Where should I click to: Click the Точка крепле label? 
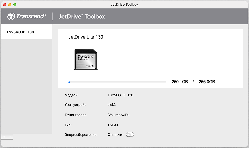(76, 115)
